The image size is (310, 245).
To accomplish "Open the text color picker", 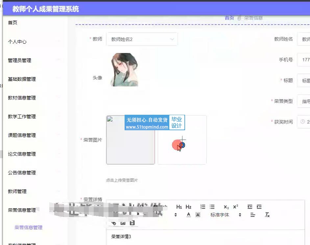I will 189,215.
